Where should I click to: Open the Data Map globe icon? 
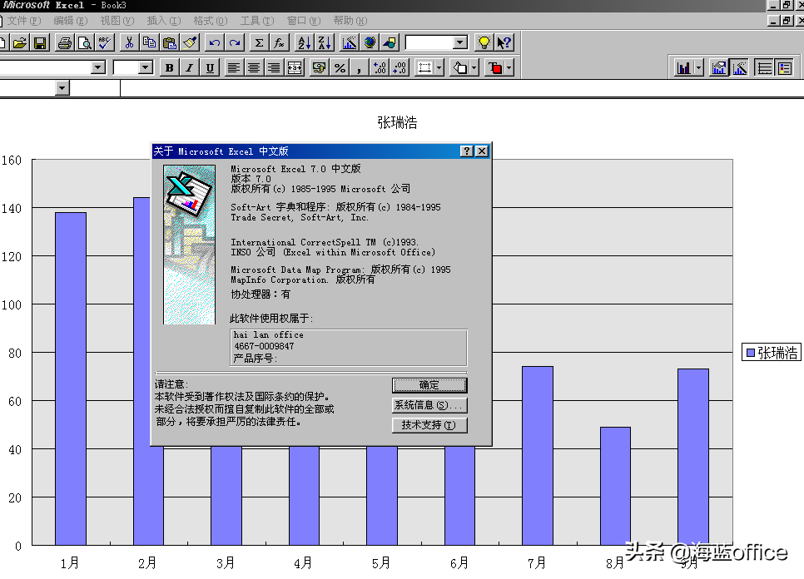370,43
